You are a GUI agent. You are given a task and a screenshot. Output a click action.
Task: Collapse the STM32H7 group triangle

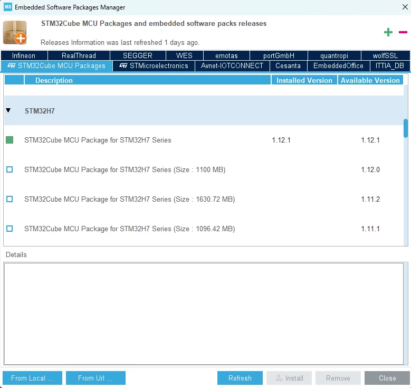coord(8,110)
